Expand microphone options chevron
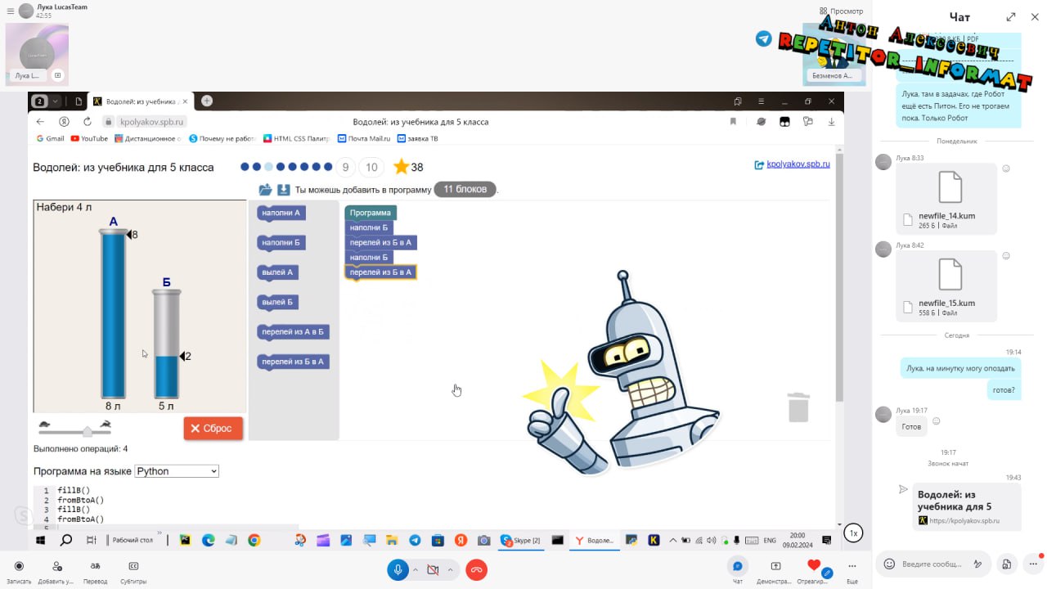This screenshot has width=1047, height=589. click(x=416, y=569)
